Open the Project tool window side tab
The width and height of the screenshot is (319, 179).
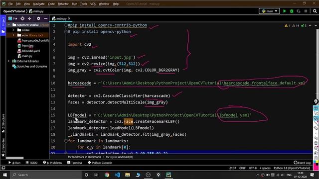click(3, 25)
